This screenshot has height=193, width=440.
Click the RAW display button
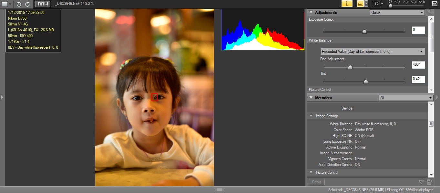pyautogui.click(x=43, y=4)
